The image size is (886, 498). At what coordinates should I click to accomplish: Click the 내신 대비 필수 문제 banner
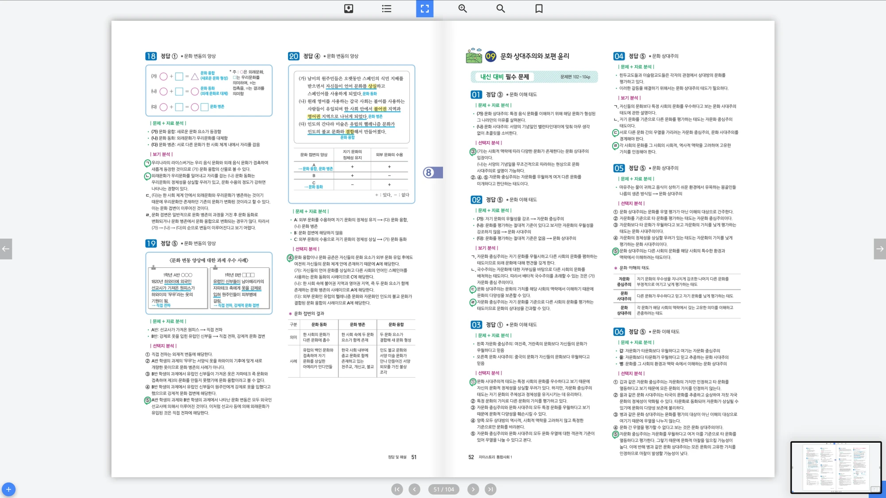click(x=505, y=77)
